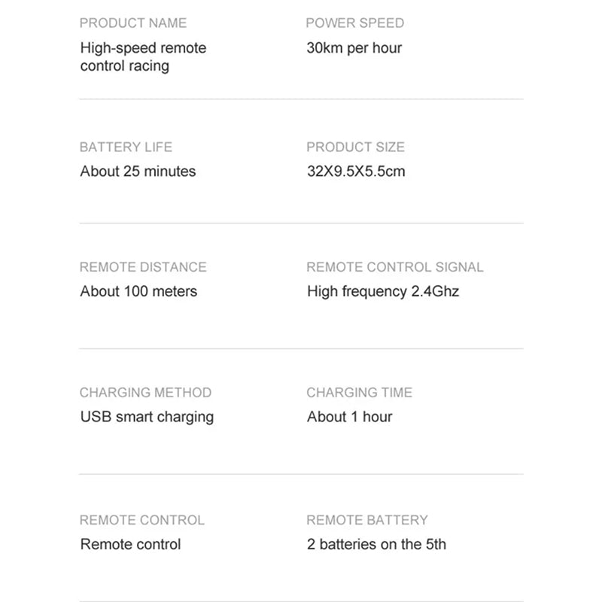Click the REMOTE BATTERY label
Image resolution: width=602 pixels, height=602 pixels.
(367, 520)
